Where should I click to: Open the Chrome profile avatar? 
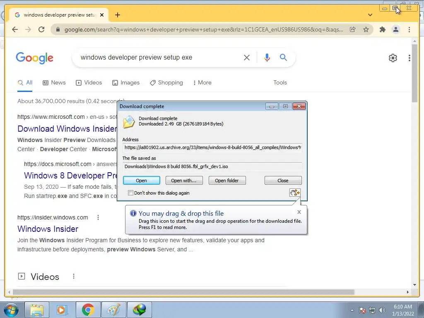click(x=395, y=29)
